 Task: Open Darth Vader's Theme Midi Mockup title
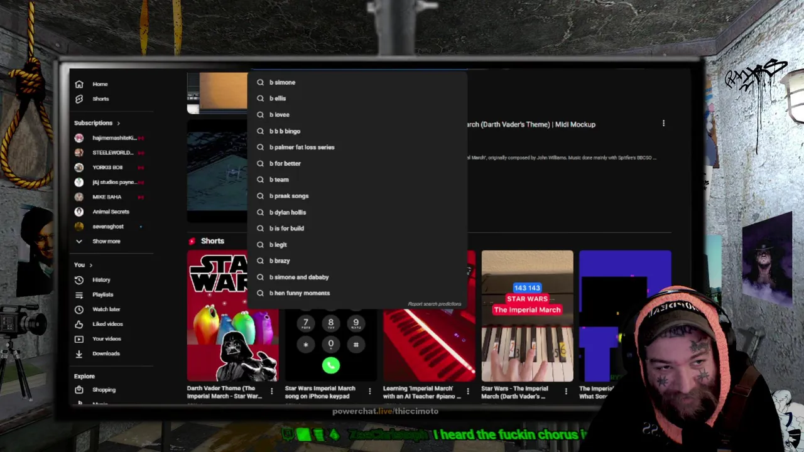(x=531, y=124)
